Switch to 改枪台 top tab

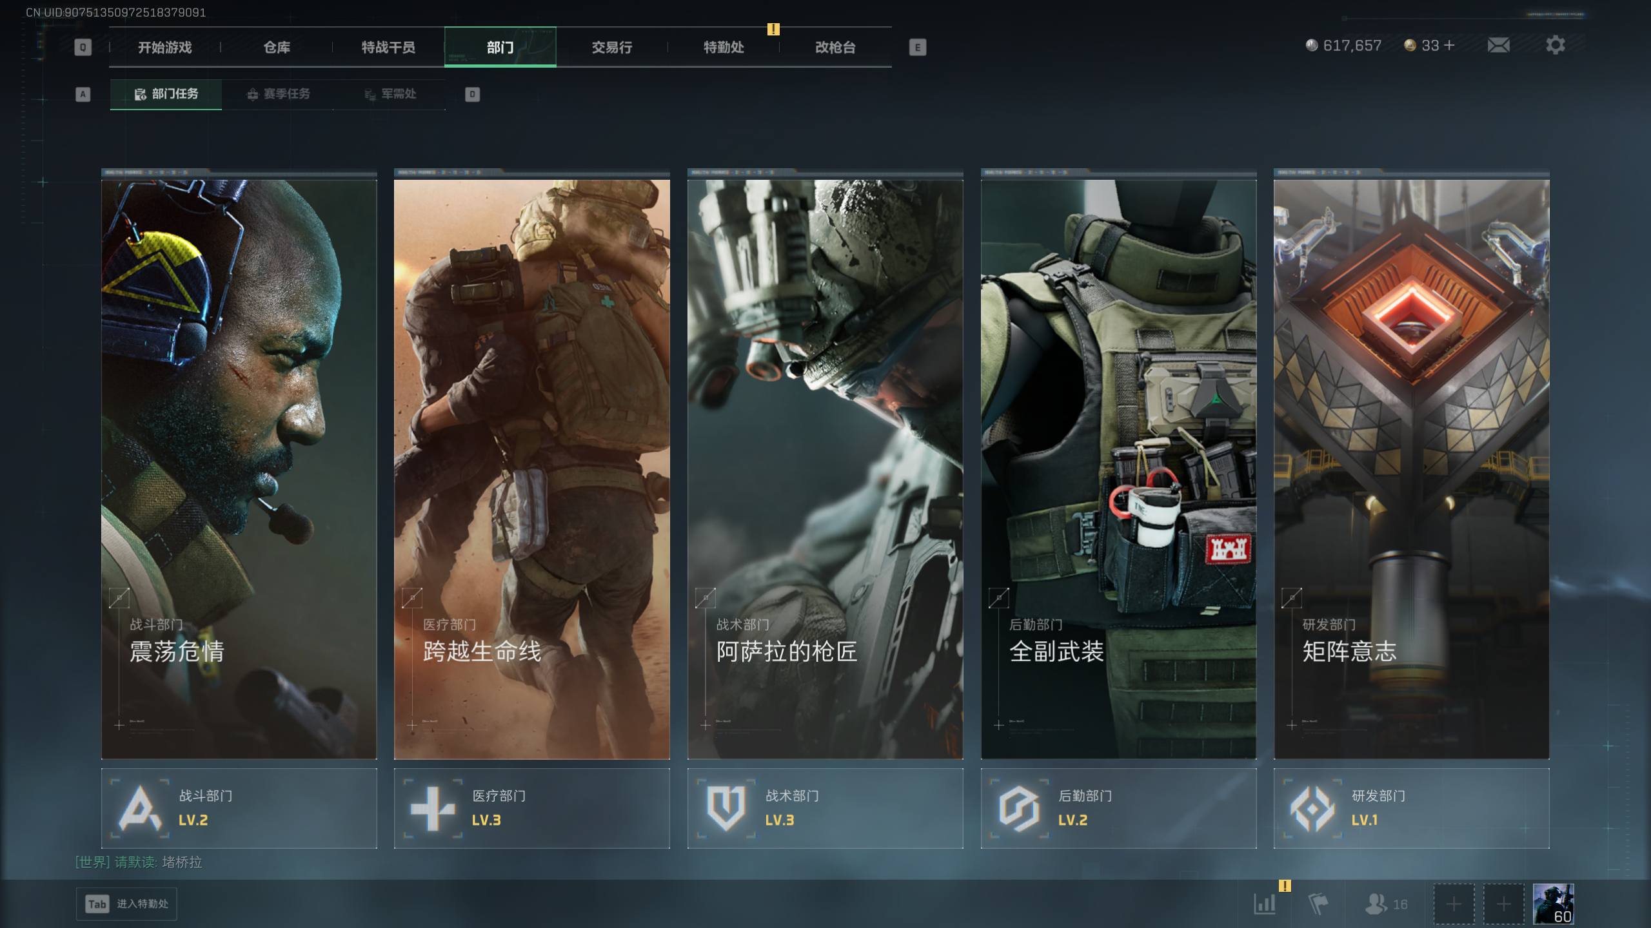[x=835, y=47]
